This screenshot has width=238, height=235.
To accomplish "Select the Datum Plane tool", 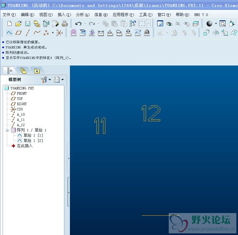I will (18, 33).
